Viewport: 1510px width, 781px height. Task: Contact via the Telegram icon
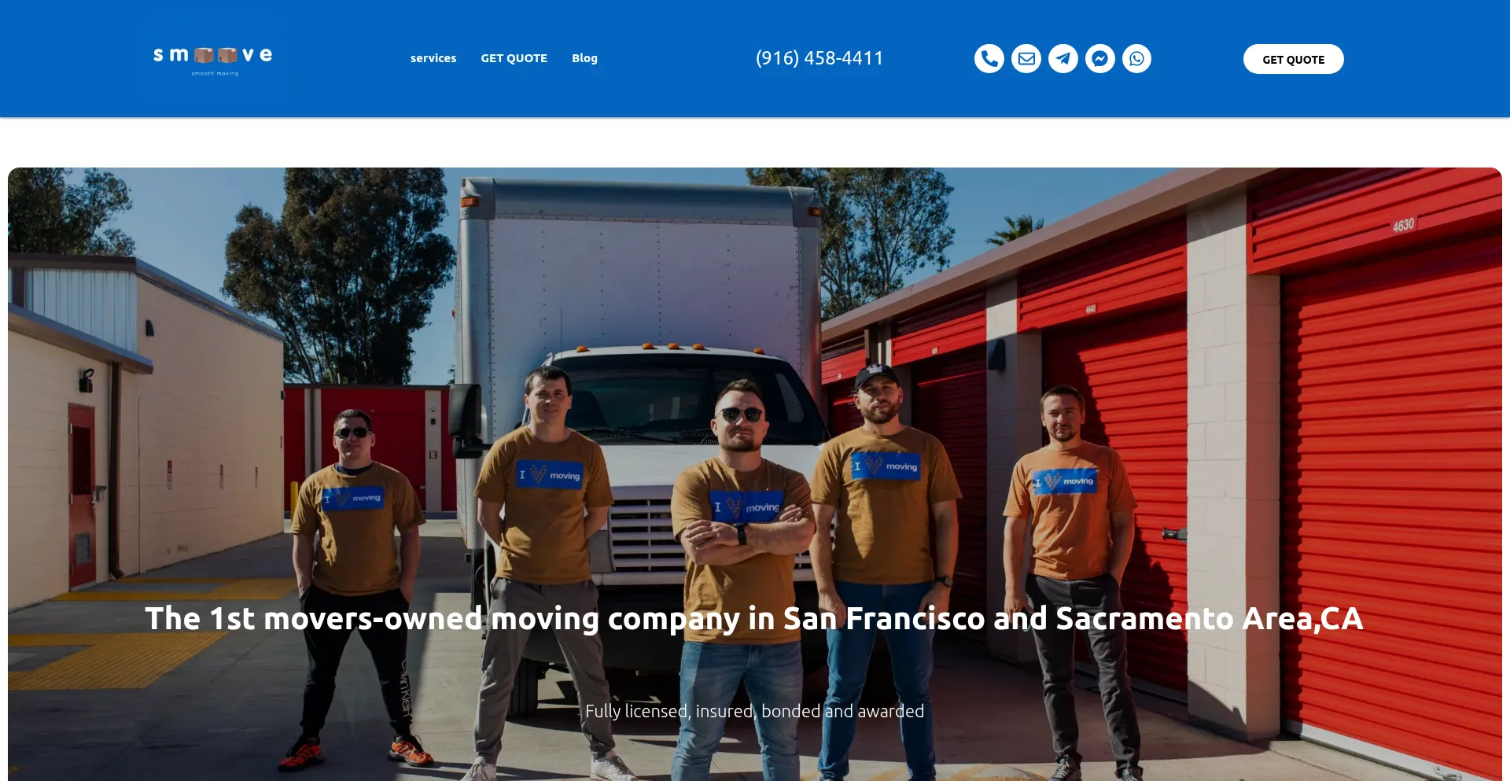click(x=1063, y=58)
